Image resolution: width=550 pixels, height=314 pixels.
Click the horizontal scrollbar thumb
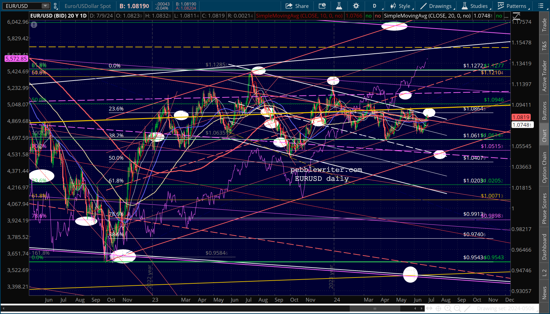pos(374,308)
